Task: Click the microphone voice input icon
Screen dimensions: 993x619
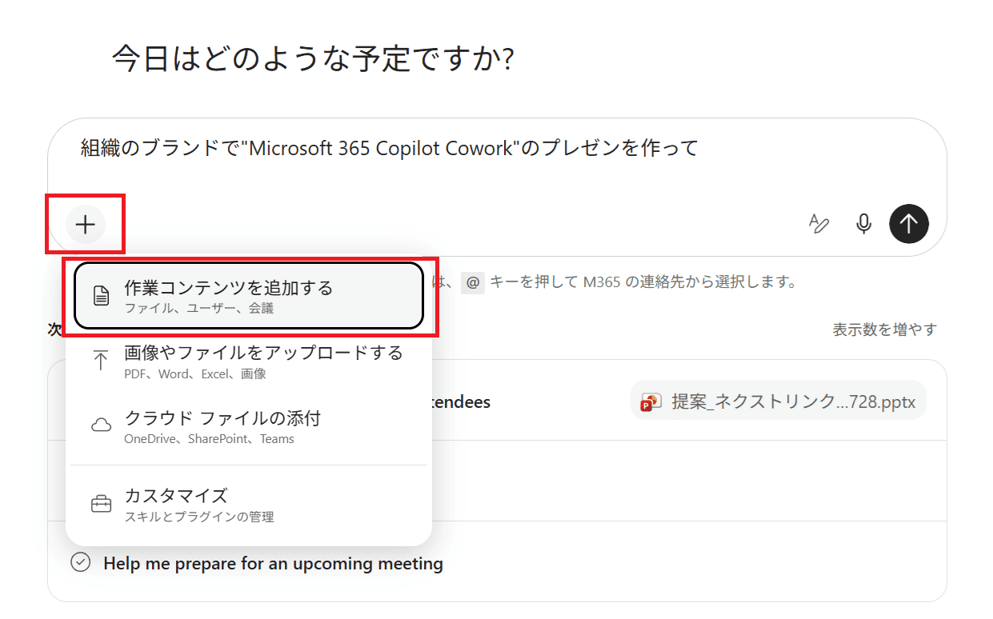Action: (x=863, y=224)
